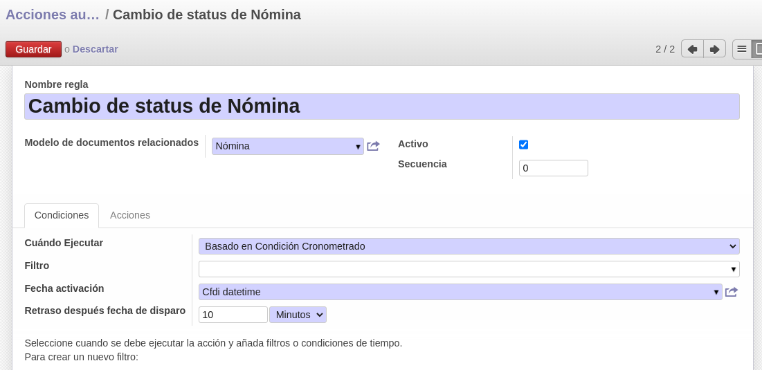The image size is (762, 370).
Task: Go to the next record arrow
Action: pos(715,49)
